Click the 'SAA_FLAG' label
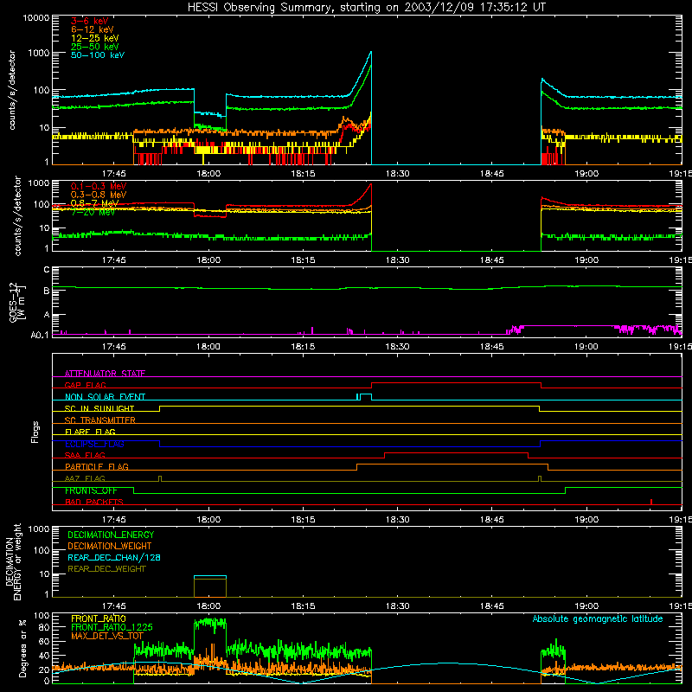692x692 pixels. [85, 455]
